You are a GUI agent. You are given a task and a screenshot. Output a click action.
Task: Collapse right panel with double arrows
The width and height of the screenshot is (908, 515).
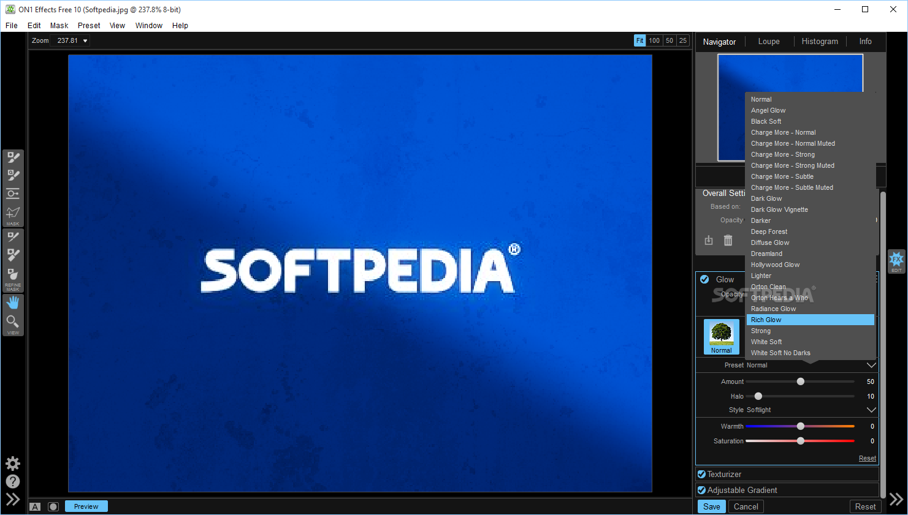(896, 499)
